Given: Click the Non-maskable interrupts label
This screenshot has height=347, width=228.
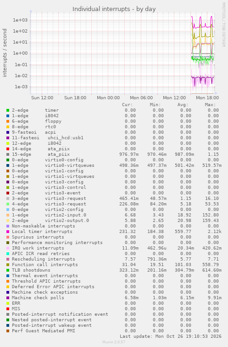Looking at the screenshot, I should point(44,226).
